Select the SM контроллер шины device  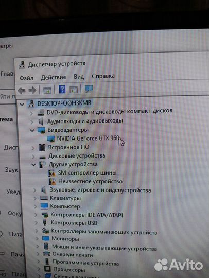coord(87,172)
